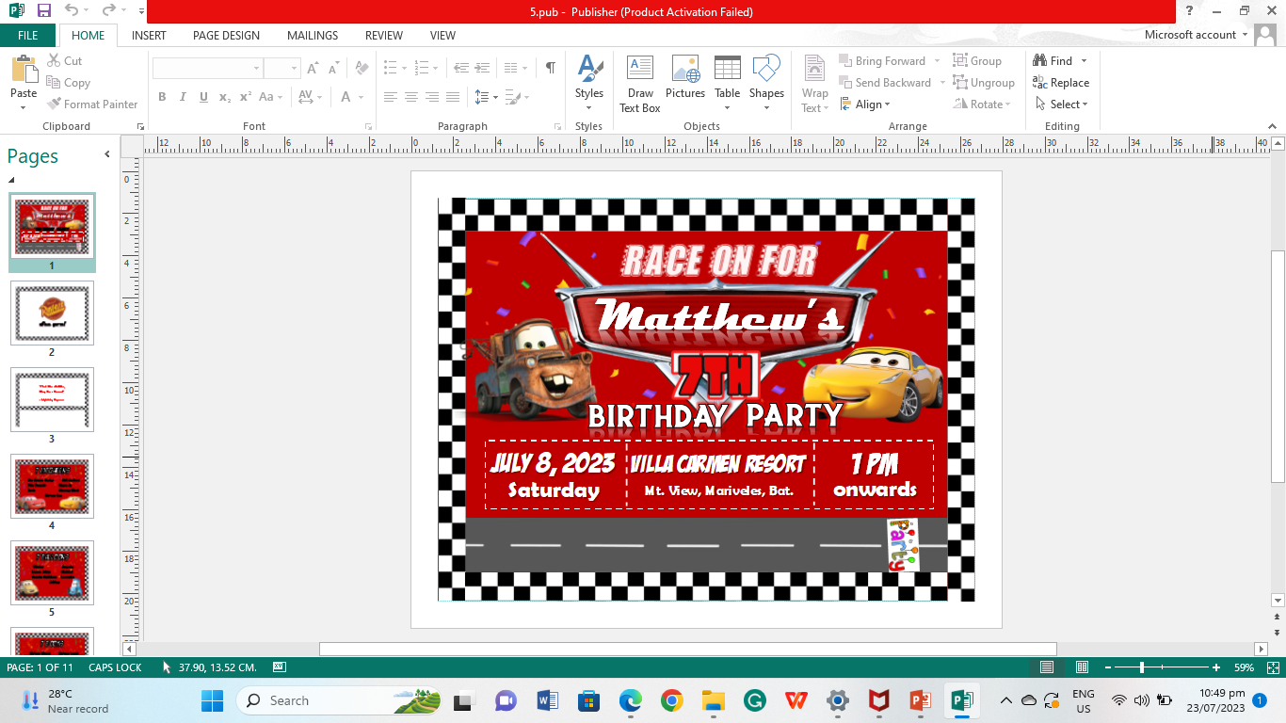Open Google Chrome from the taskbar
This screenshot has height=723, width=1286.
(671, 700)
